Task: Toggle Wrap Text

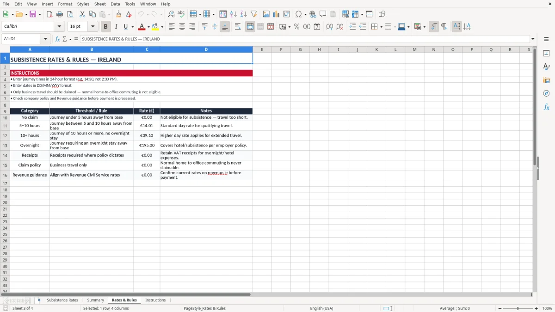Action: pyautogui.click(x=238, y=27)
